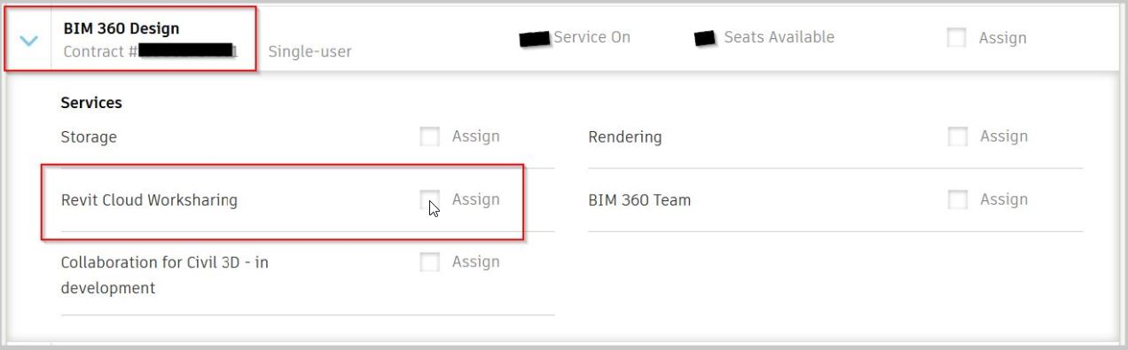Click Assign label next to Storage

click(x=476, y=136)
